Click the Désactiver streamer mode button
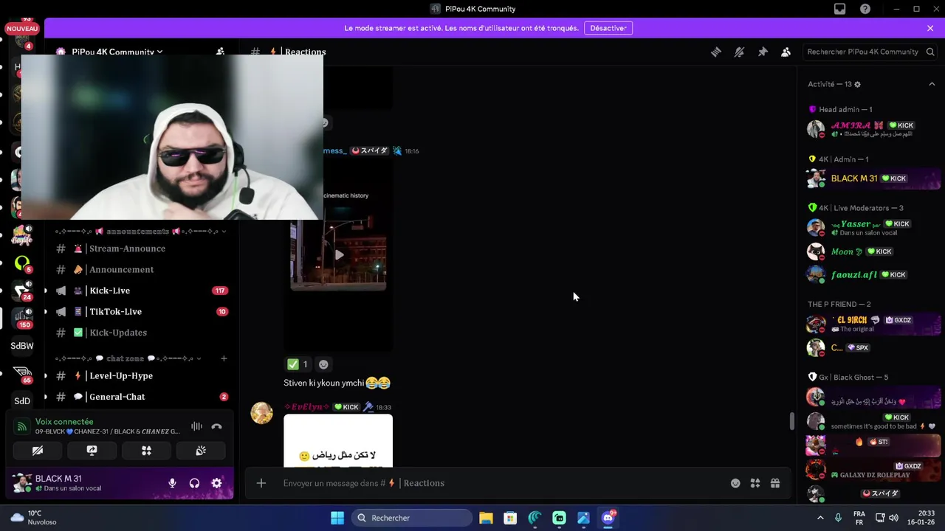This screenshot has width=945, height=531. [608, 28]
